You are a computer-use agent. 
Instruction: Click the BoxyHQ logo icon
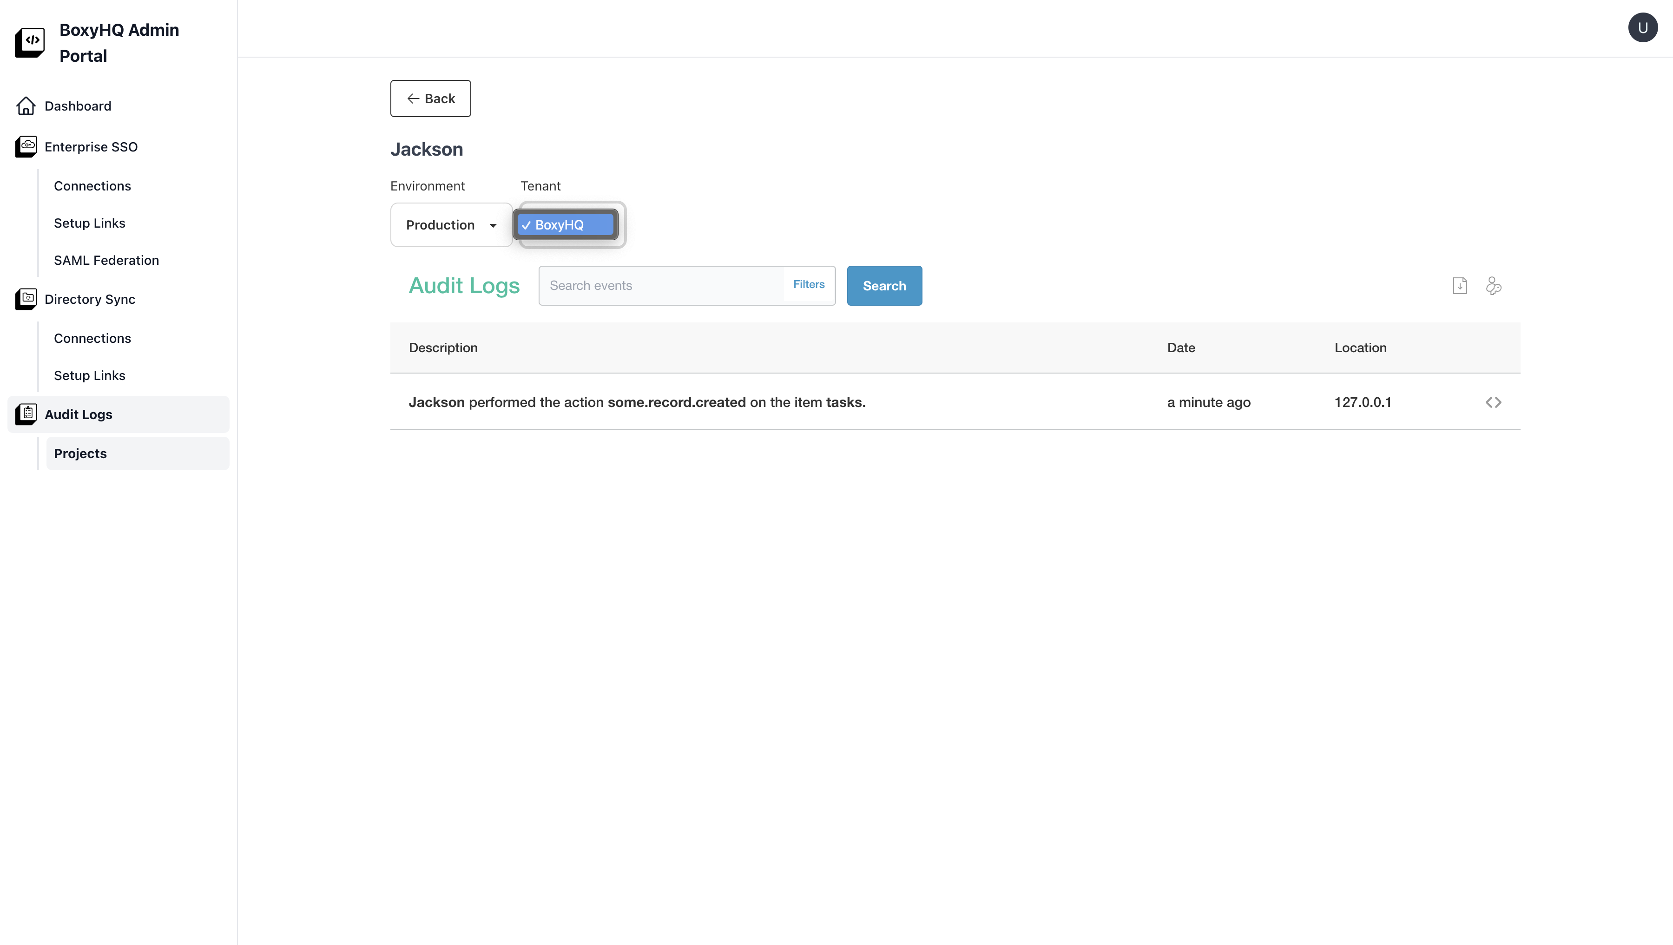(30, 42)
